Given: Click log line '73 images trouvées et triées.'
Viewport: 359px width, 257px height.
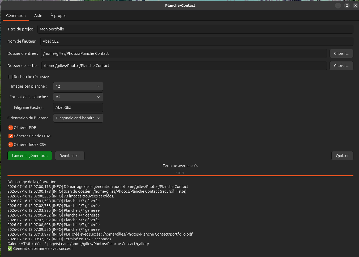Looking at the screenshot, I should 61,196.
